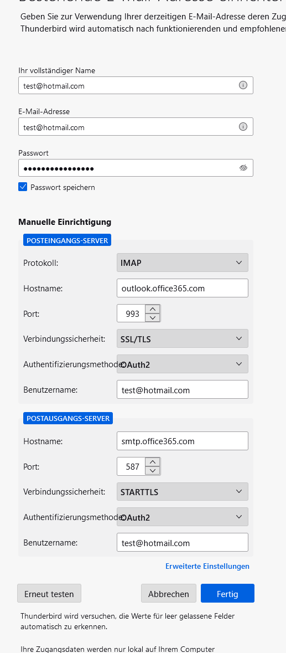The image size is (286, 653).
Task: Focus the E-Mail-Adresse input field
Action: 136,127
